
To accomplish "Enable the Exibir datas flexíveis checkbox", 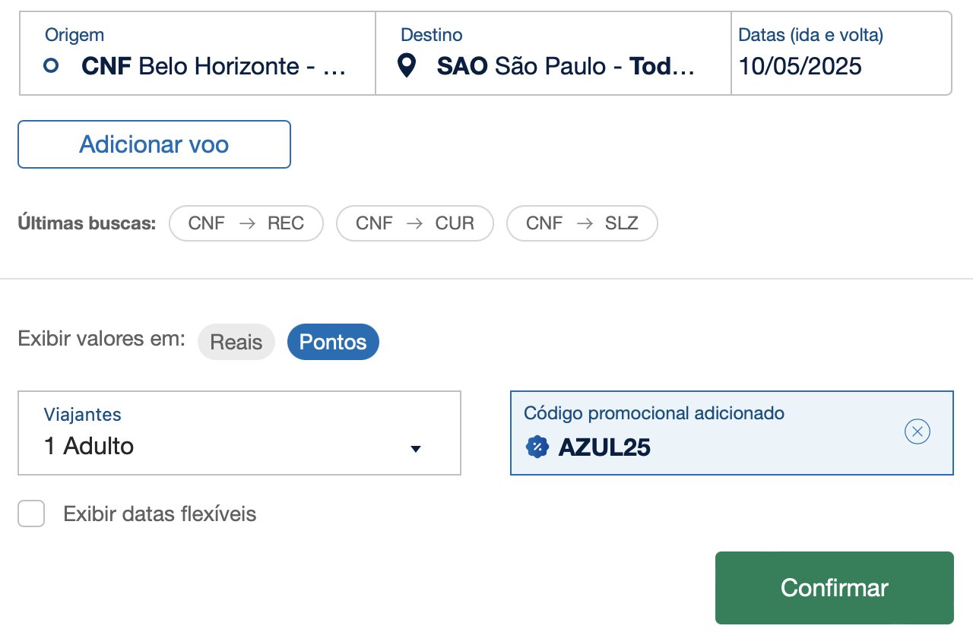I will tap(31, 514).
